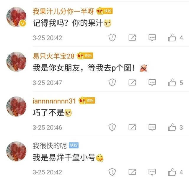Viewport: 189px width, 180px height.
Task: Tap the gold 铁粉 badge beside 易只火羊宝28
Action: (85, 56)
